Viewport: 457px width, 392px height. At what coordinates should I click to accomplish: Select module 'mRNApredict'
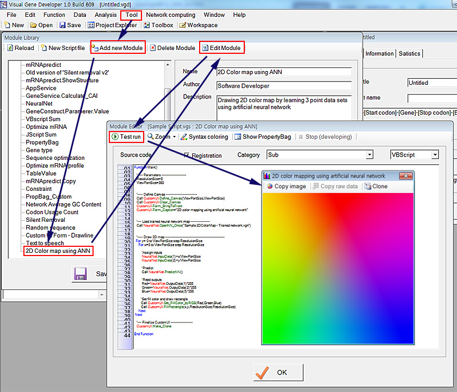point(44,65)
